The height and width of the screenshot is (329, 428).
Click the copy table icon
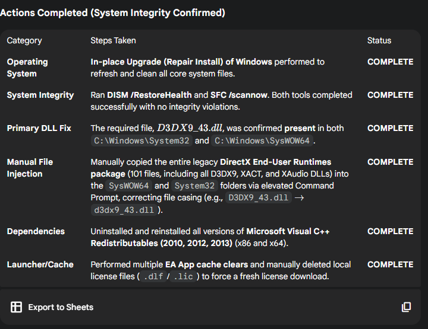(406, 307)
